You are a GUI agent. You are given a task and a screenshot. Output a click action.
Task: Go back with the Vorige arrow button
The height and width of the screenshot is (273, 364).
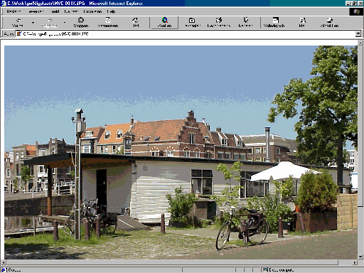(x=18, y=23)
